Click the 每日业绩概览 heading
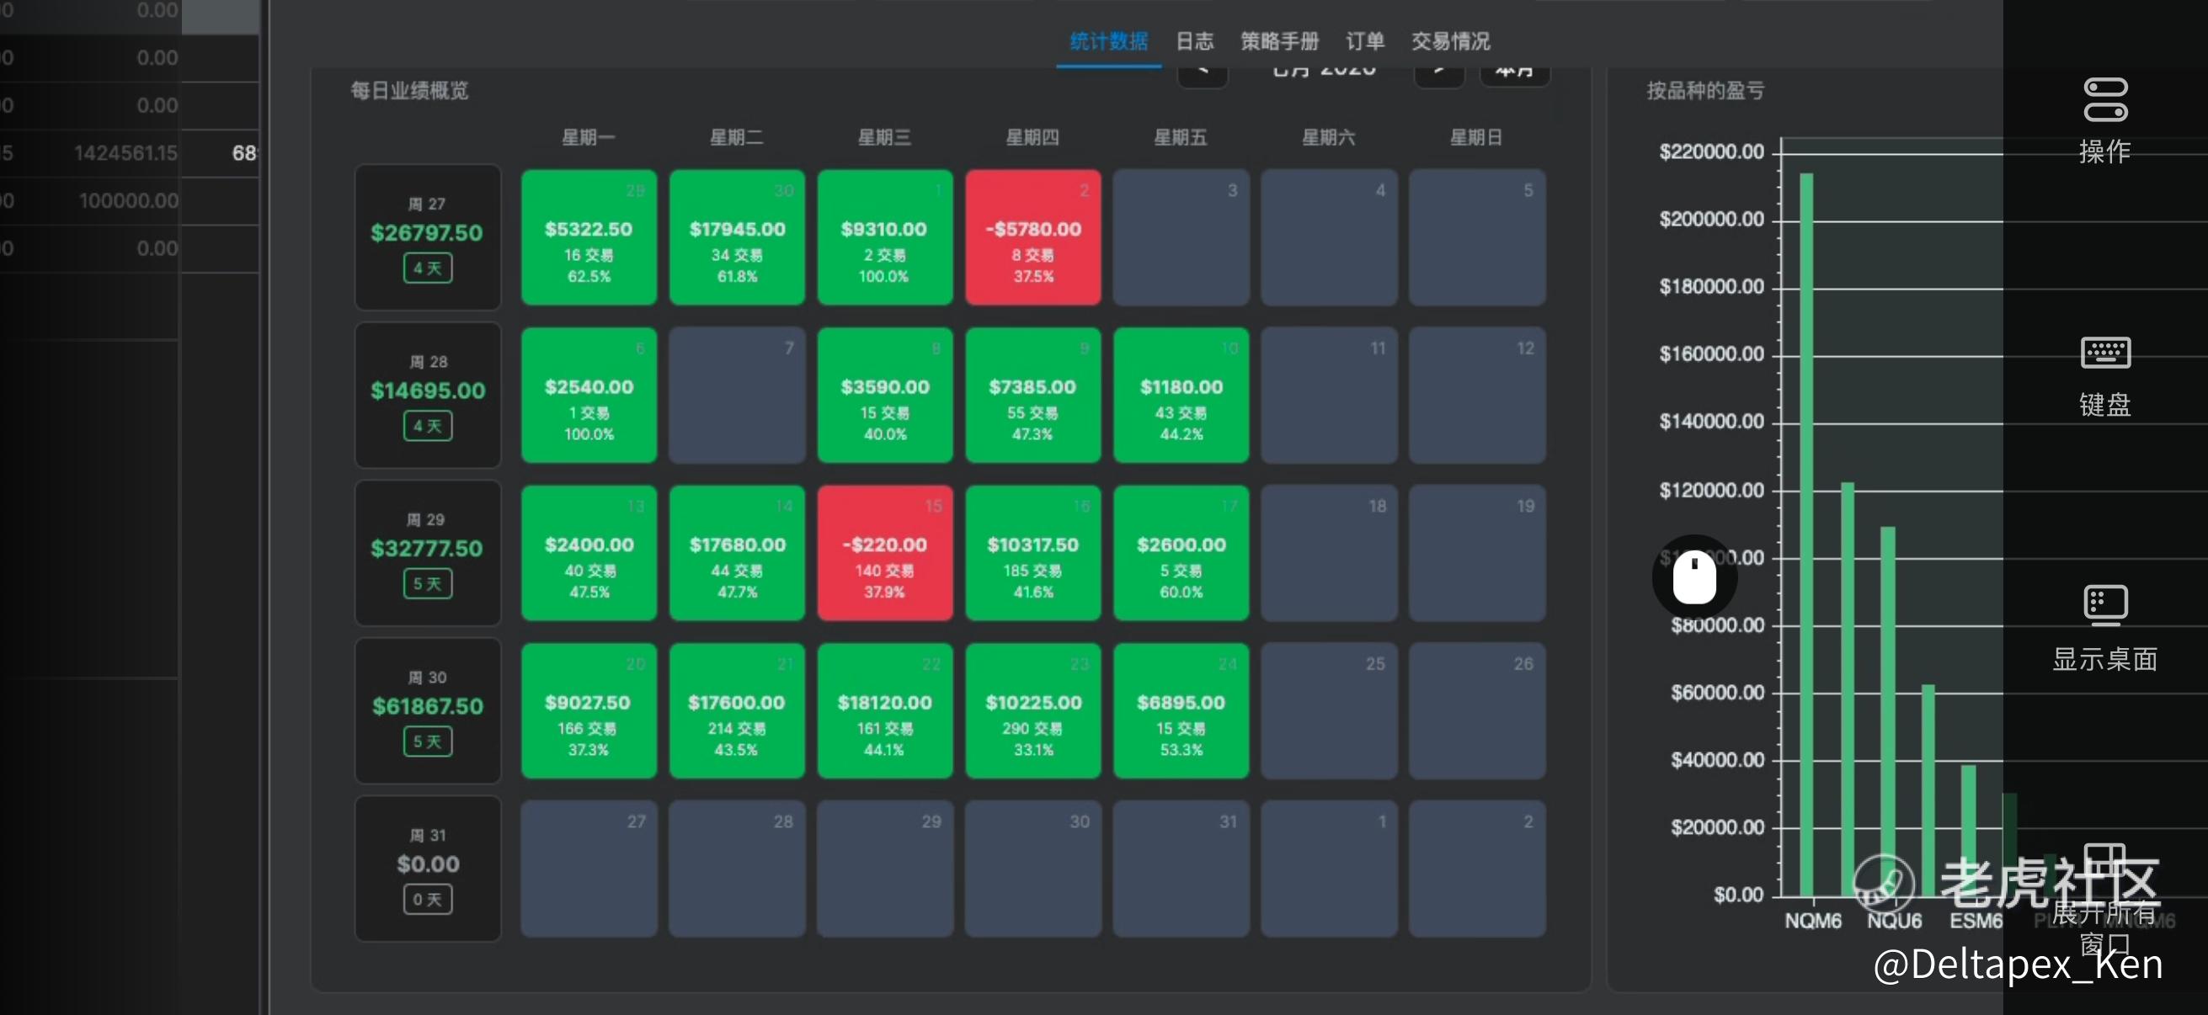This screenshot has height=1015, width=2208. (x=410, y=91)
